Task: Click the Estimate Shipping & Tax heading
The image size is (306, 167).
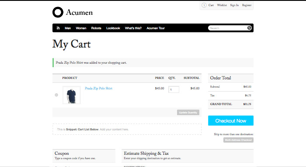Action: point(146,153)
